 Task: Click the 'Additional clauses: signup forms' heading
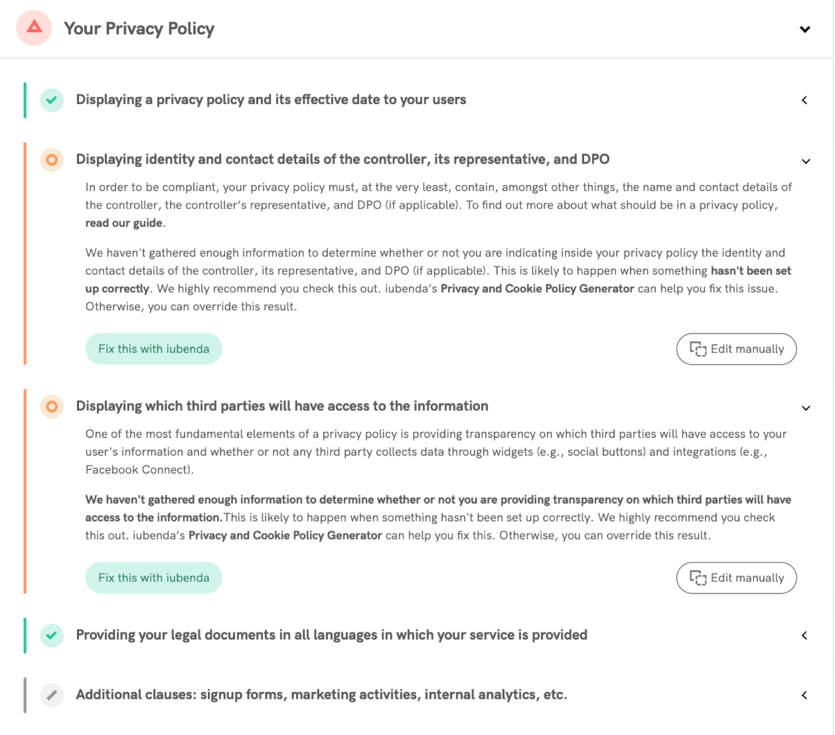coord(321,694)
